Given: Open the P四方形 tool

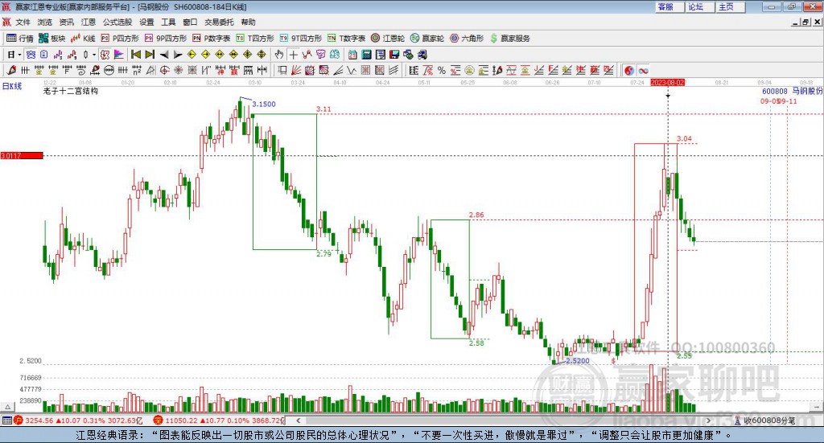Looking at the screenshot, I should pyautogui.click(x=120, y=39).
